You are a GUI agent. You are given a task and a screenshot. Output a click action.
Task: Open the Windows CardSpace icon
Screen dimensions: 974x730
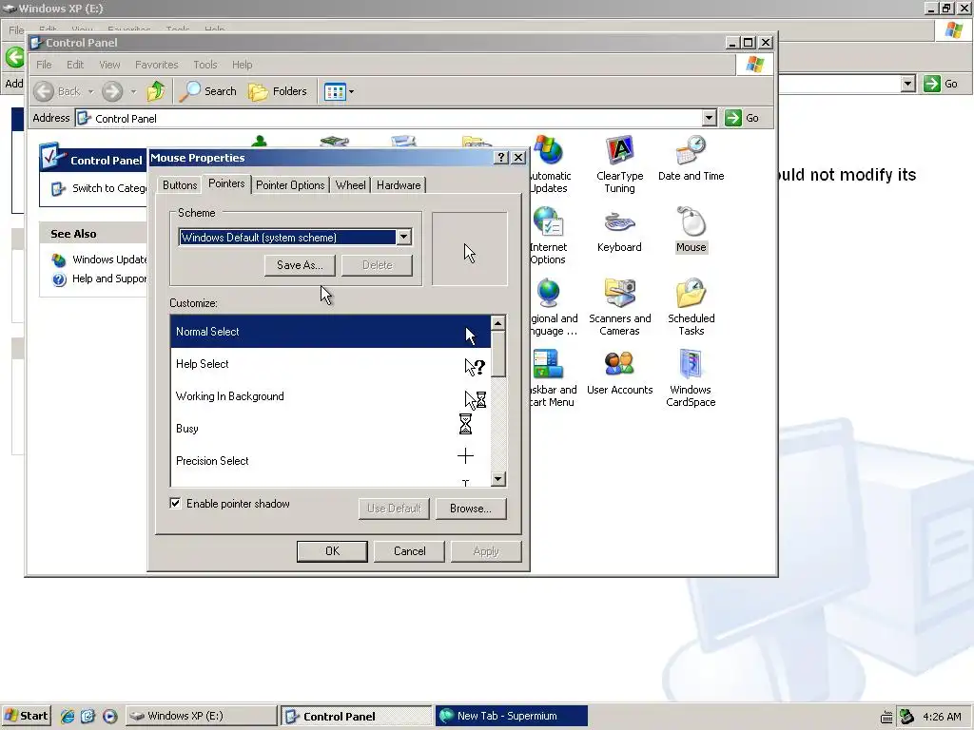pyautogui.click(x=691, y=378)
